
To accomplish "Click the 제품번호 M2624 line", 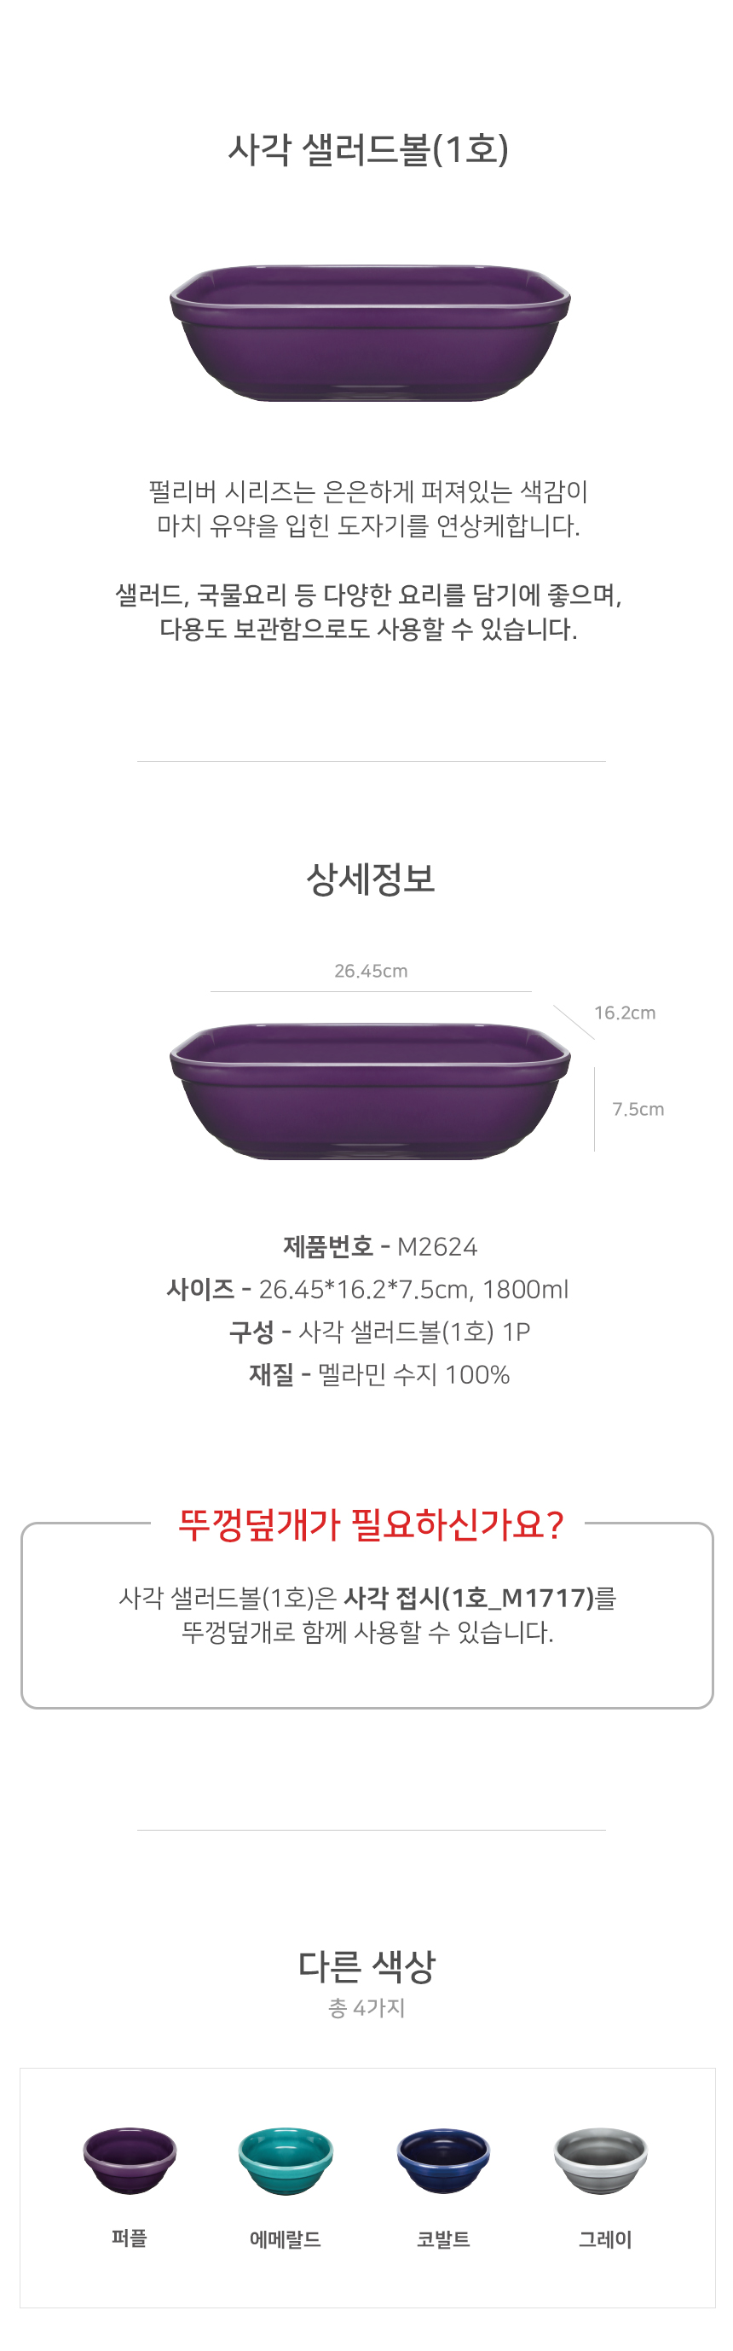I will tap(379, 1246).
